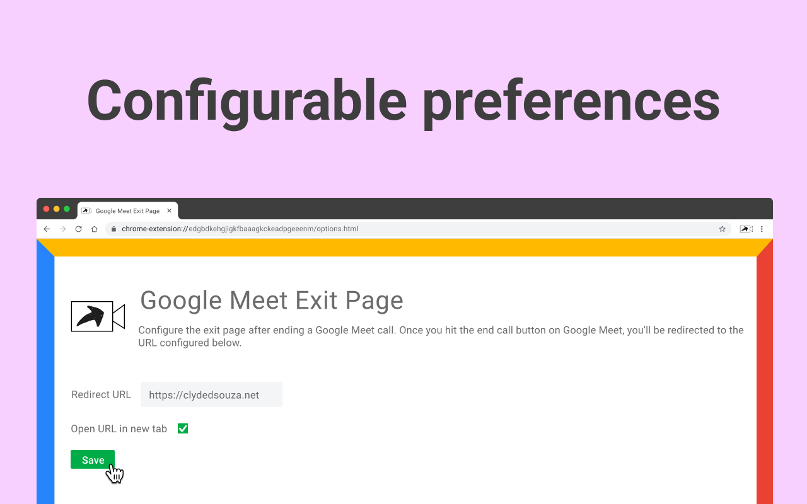Click the Redirect URL text field

tap(211, 395)
